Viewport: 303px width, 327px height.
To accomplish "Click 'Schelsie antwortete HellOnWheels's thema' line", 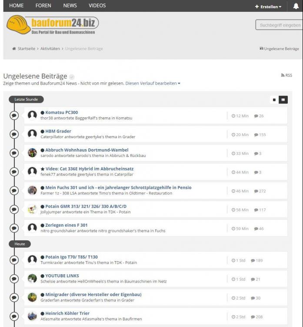I will [x=103, y=281].
